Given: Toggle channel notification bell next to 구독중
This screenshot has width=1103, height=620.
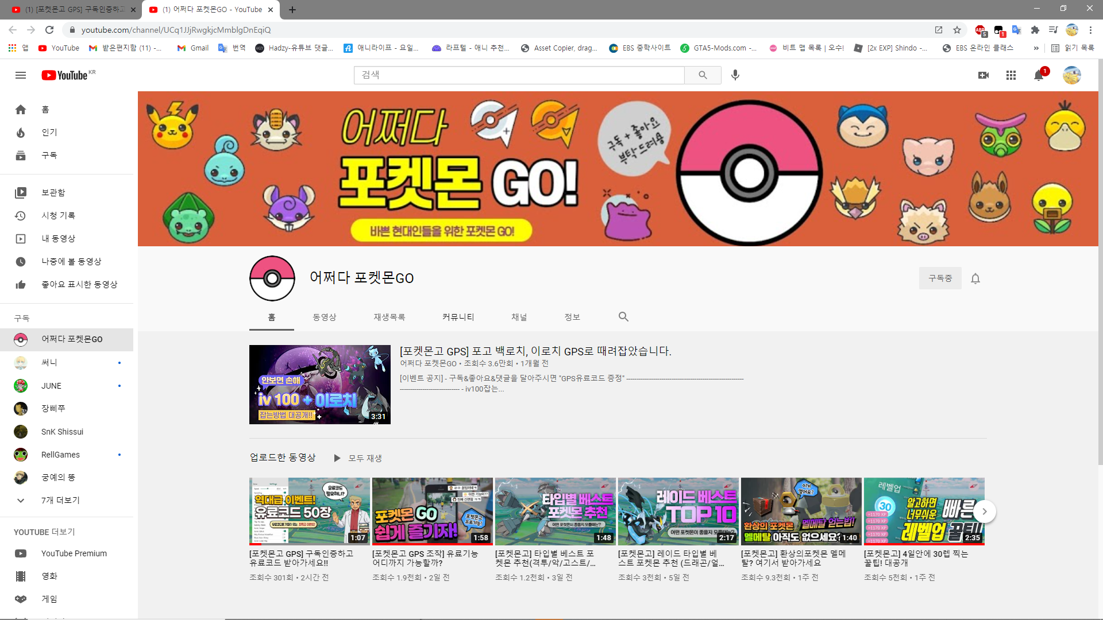Looking at the screenshot, I should (975, 278).
